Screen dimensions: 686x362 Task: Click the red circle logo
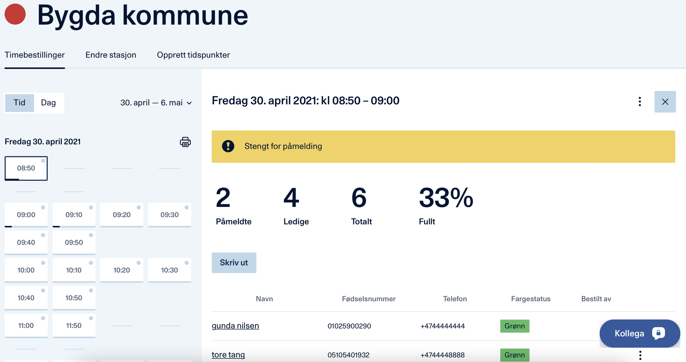pos(15,14)
